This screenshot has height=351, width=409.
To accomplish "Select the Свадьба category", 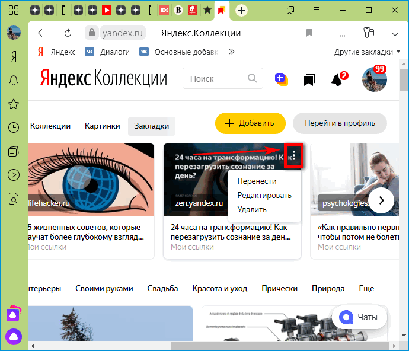I will pos(162,288).
